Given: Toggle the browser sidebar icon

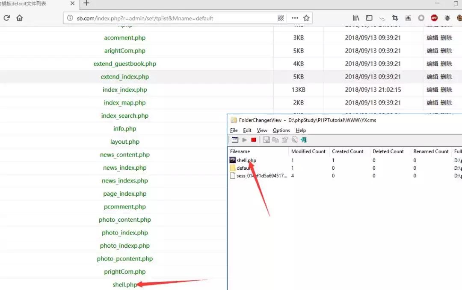Looking at the screenshot, I should pos(369,18).
